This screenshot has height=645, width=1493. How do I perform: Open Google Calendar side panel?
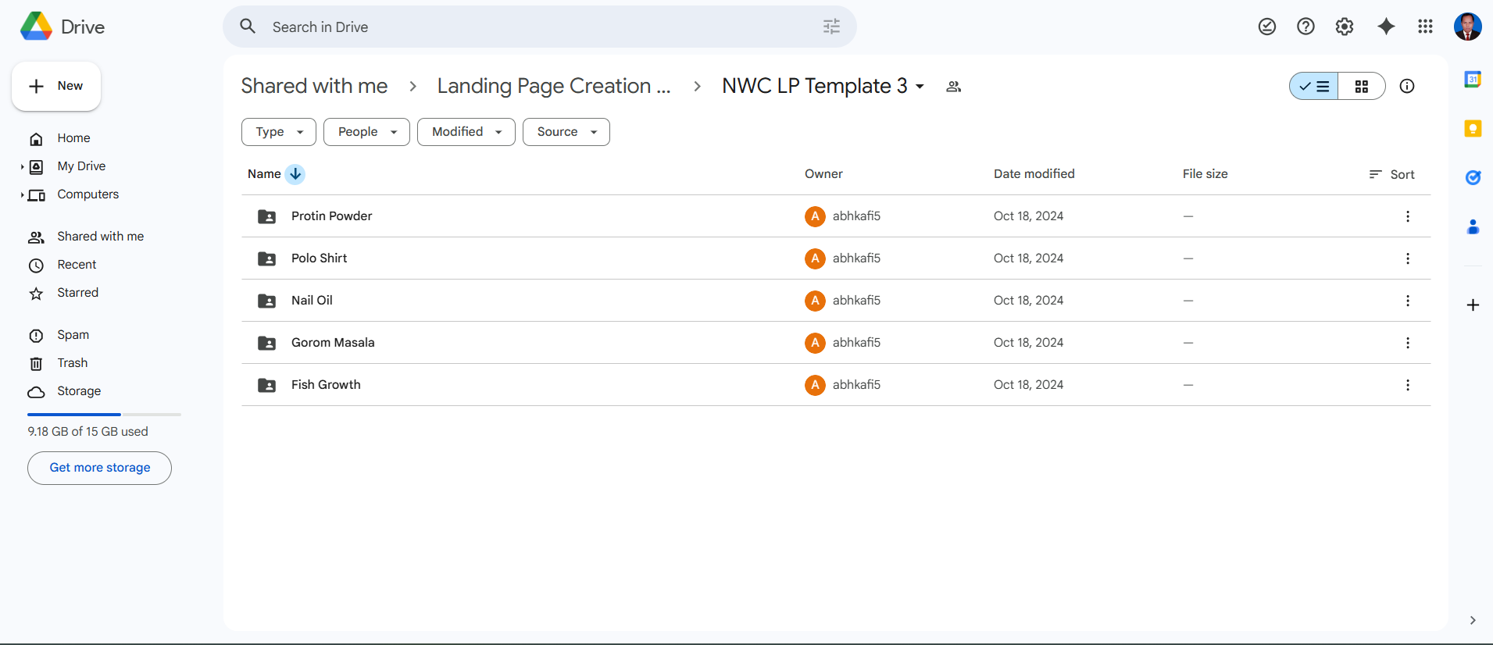[x=1473, y=79]
